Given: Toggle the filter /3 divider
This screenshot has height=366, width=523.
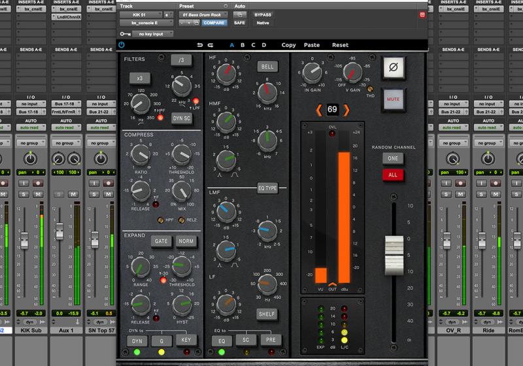Looking at the screenshot, I should click(x=181, y=60).
